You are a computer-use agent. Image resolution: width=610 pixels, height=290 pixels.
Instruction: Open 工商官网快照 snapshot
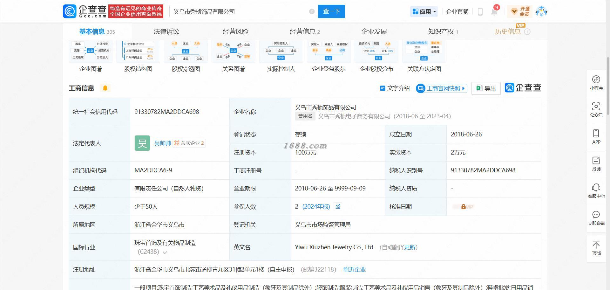(x=441, y=88)
